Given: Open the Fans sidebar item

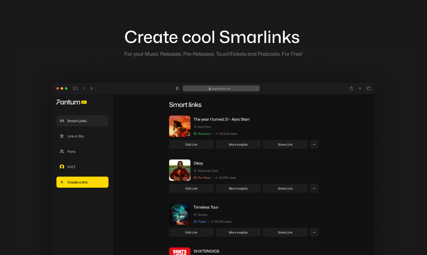Looking at the screenshot, I should tap(82, 152).
